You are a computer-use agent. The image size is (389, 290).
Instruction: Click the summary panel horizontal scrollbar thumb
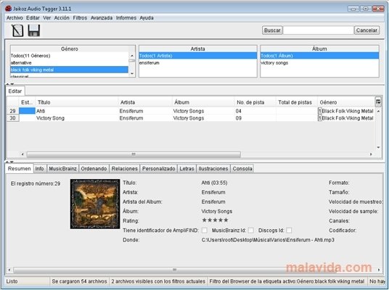(174, 270)
